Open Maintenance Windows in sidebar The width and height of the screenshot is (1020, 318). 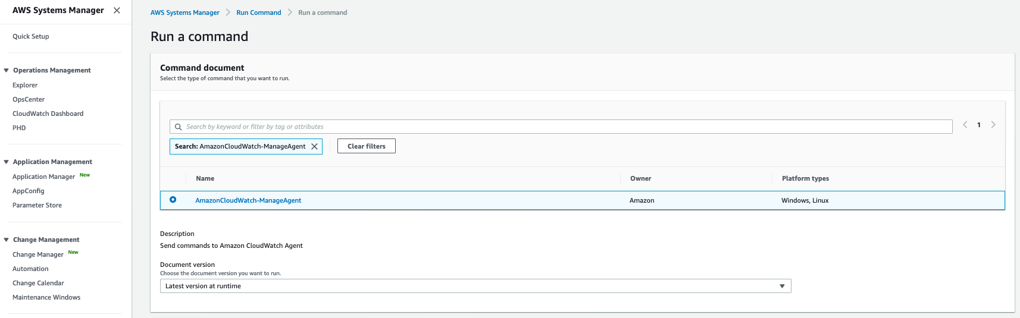coord(46,297)
